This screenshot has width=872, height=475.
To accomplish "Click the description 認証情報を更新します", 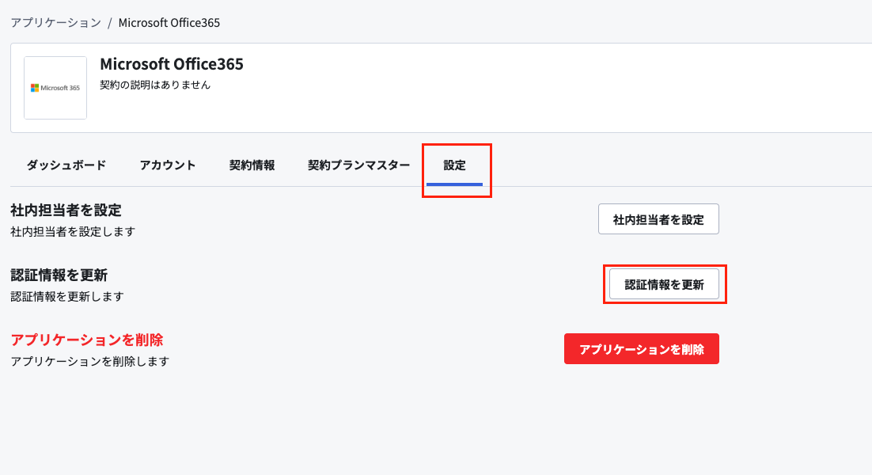I will coord(67,296).
